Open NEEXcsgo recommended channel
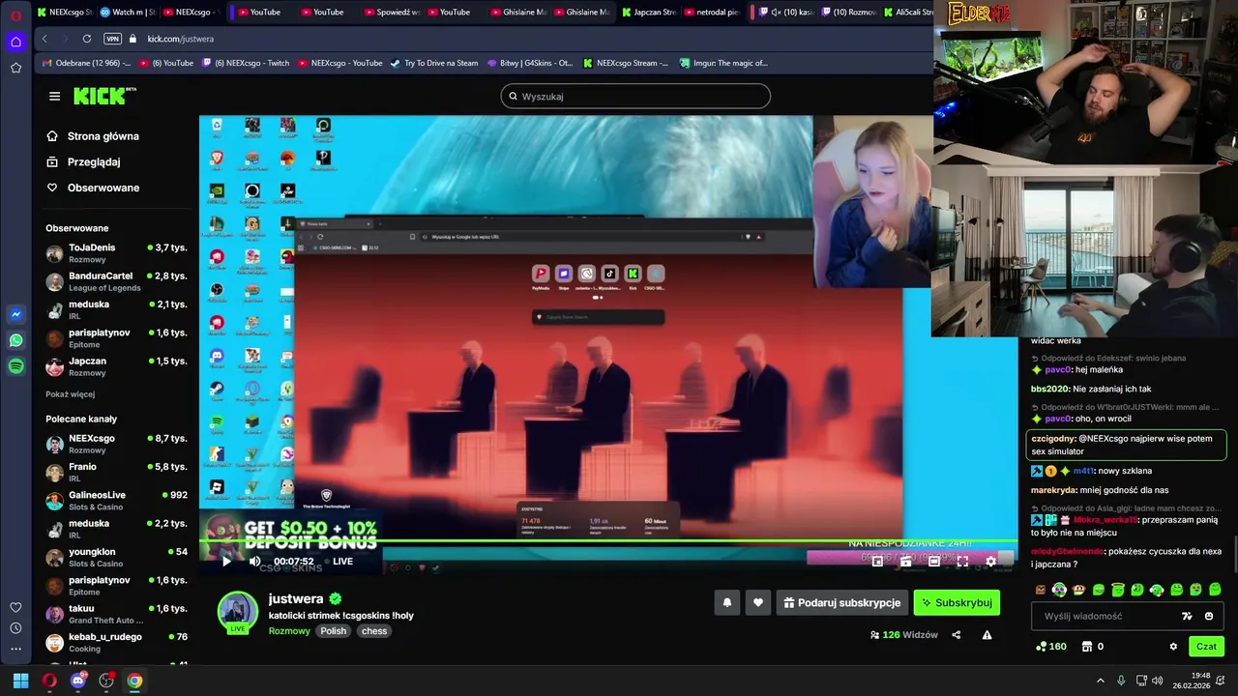 pyautogui.click(x=116, y=444)
